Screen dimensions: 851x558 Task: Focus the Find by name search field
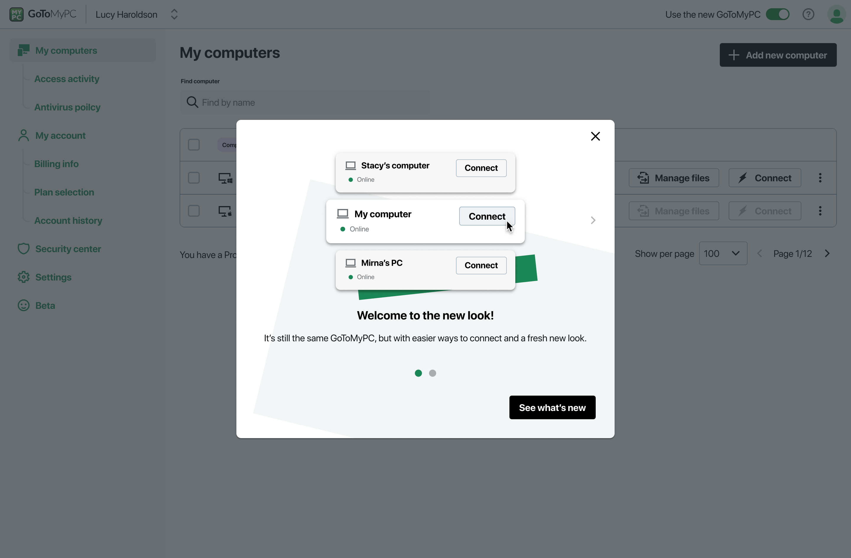tap(305, 102)
